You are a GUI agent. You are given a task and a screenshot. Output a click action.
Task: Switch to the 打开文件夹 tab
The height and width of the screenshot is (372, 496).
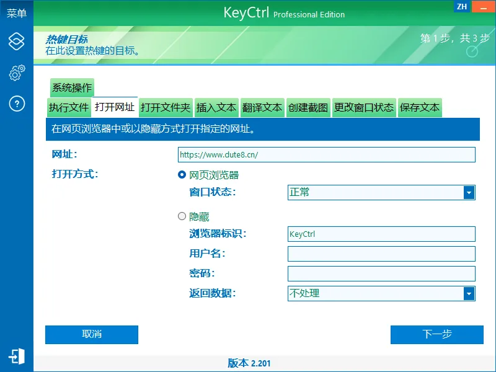click(166, 107)
